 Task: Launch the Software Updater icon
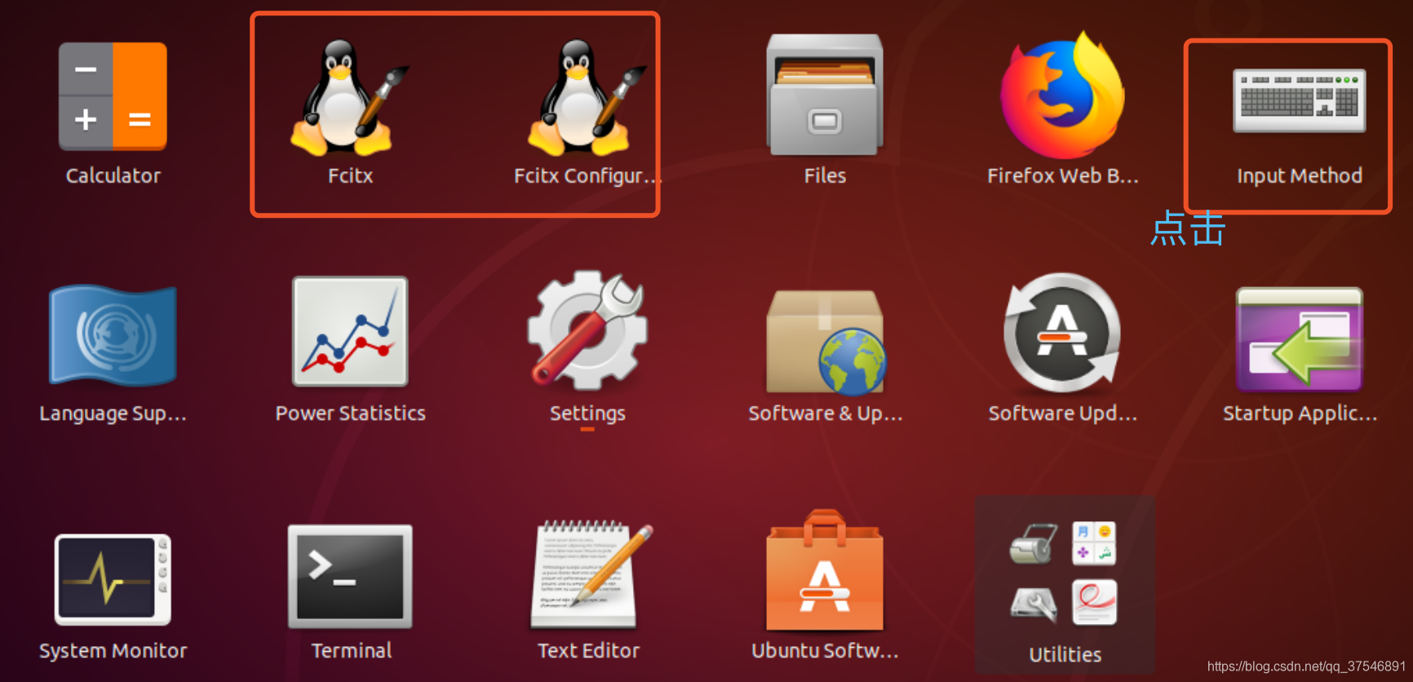tap(1062, 333)
